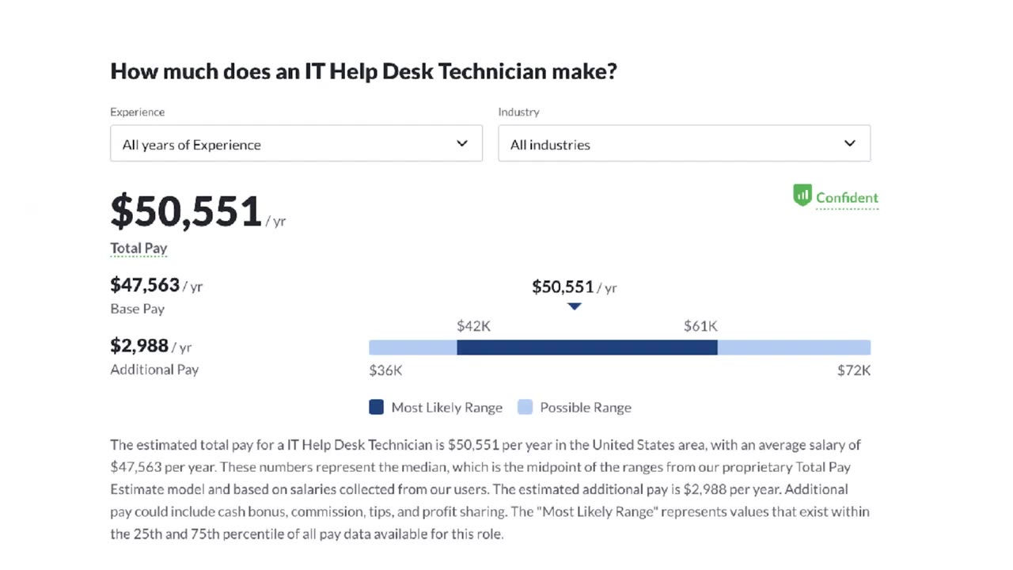Click the Confident underlined link text
This screenshot has width=1013, height=570.
click(847, 198)
